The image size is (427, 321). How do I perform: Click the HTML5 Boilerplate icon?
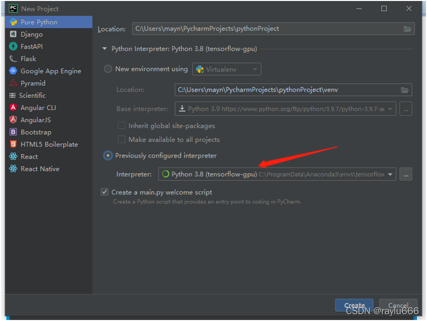(x=13, y=144)
